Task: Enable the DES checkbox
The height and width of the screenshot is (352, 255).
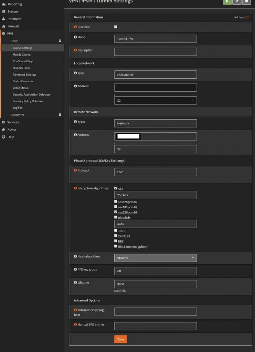Action: point(116,241)
